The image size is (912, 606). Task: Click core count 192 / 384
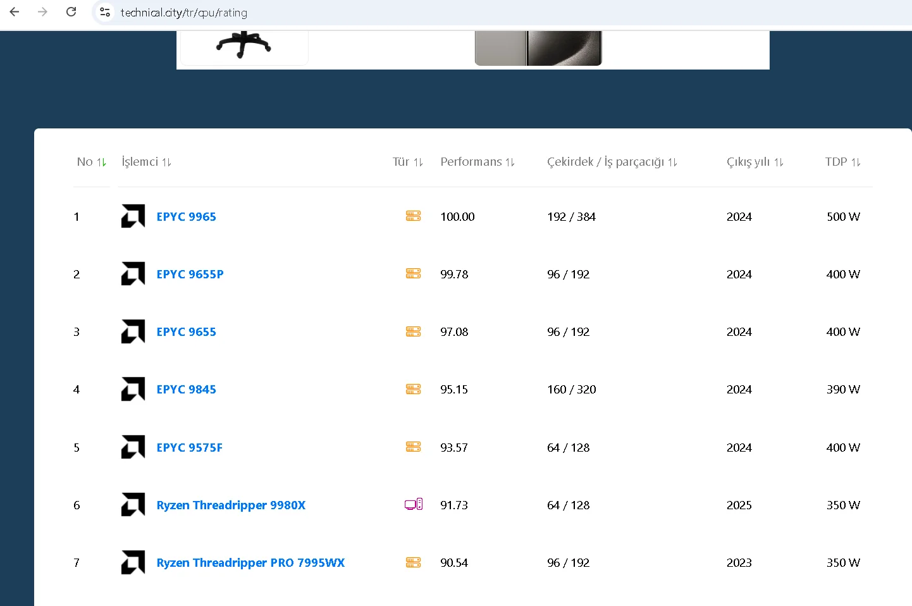click(572, 217)
